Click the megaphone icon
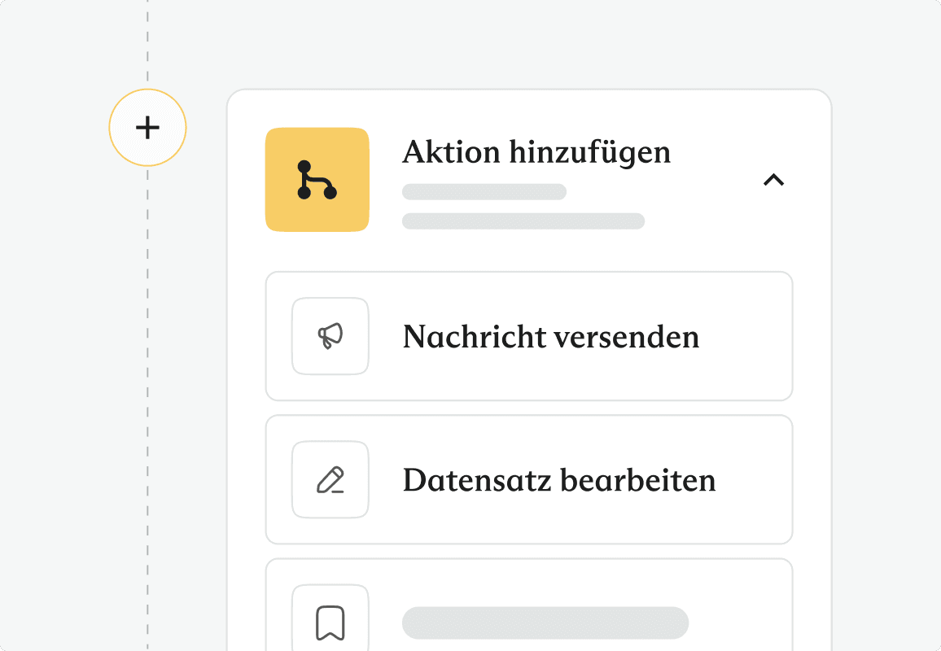The width and height of the screenshot is (941, 651). (330, 336)
